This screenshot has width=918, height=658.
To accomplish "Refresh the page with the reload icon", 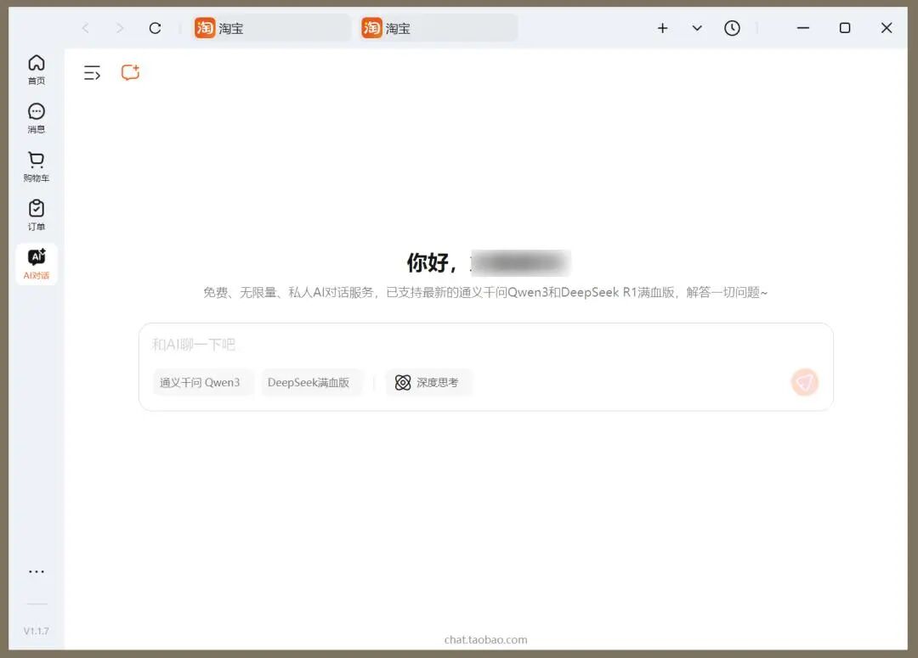I will pos(155,27).
